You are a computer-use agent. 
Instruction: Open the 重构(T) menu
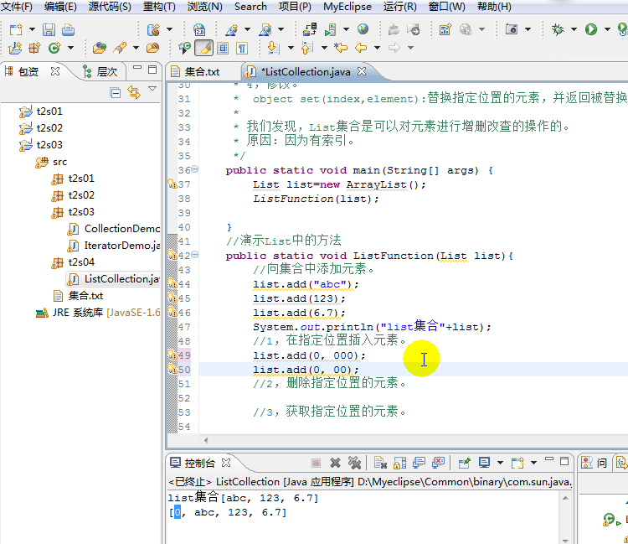(159, 7)
